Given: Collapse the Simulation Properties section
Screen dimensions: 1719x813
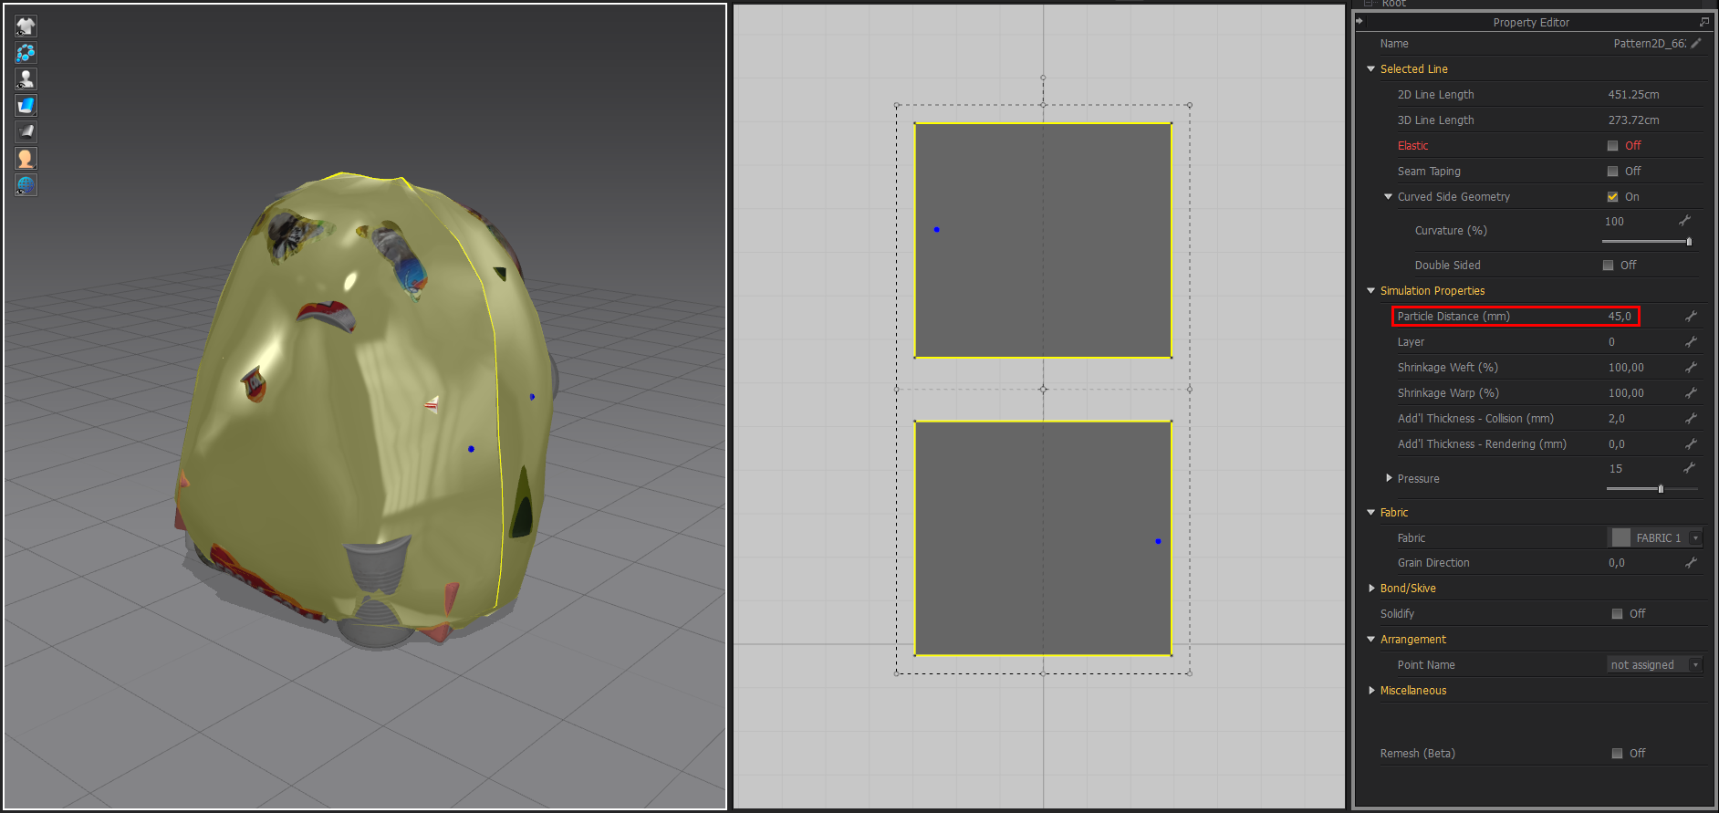Looking at the screenshot, I should (x=1370, y=290).
